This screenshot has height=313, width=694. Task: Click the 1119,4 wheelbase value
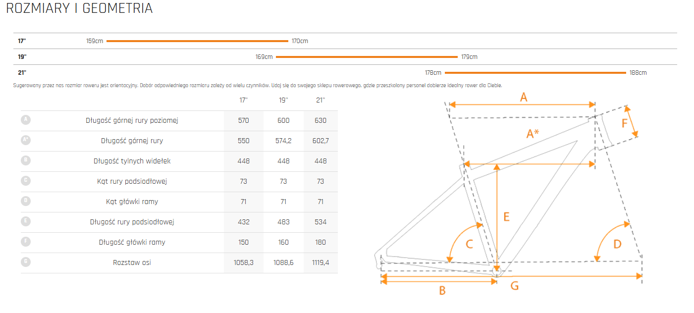pos(320,262)
